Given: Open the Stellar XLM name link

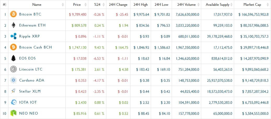Looking at the screenshot, I should tap(30, 91).
